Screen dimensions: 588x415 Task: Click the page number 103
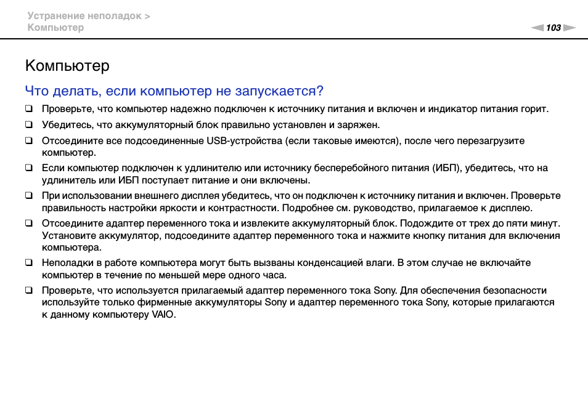(x=553, y=28)
